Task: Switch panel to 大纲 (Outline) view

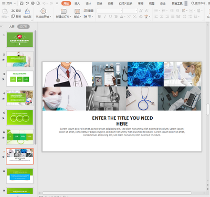Action: (x=12, y=26)
